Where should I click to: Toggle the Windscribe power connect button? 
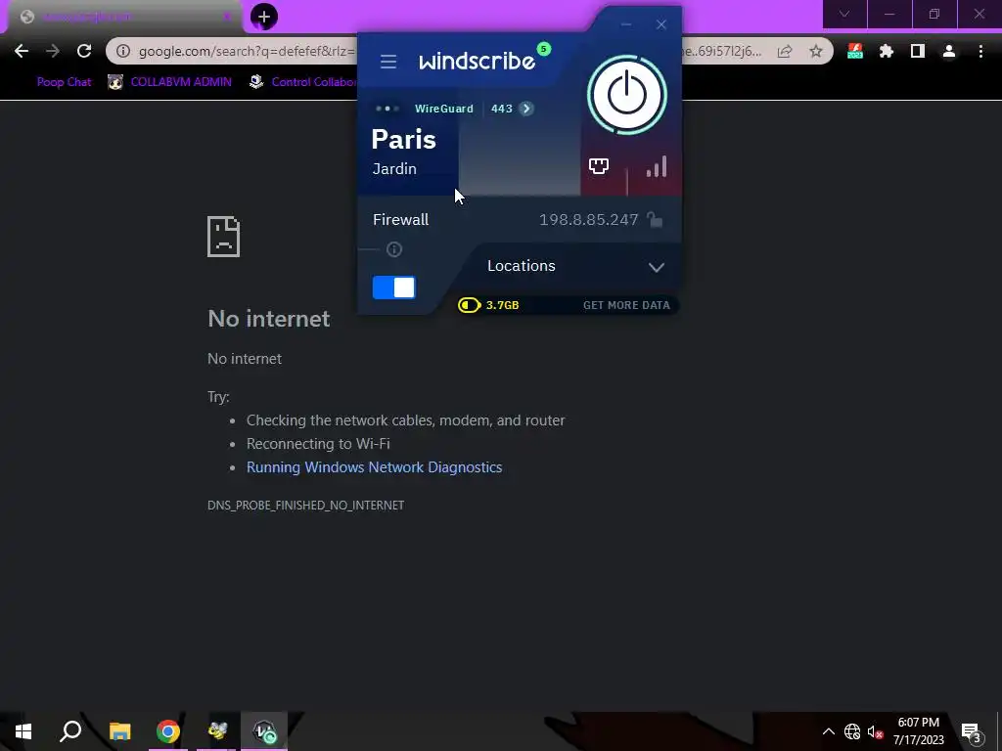pos(627,95)
